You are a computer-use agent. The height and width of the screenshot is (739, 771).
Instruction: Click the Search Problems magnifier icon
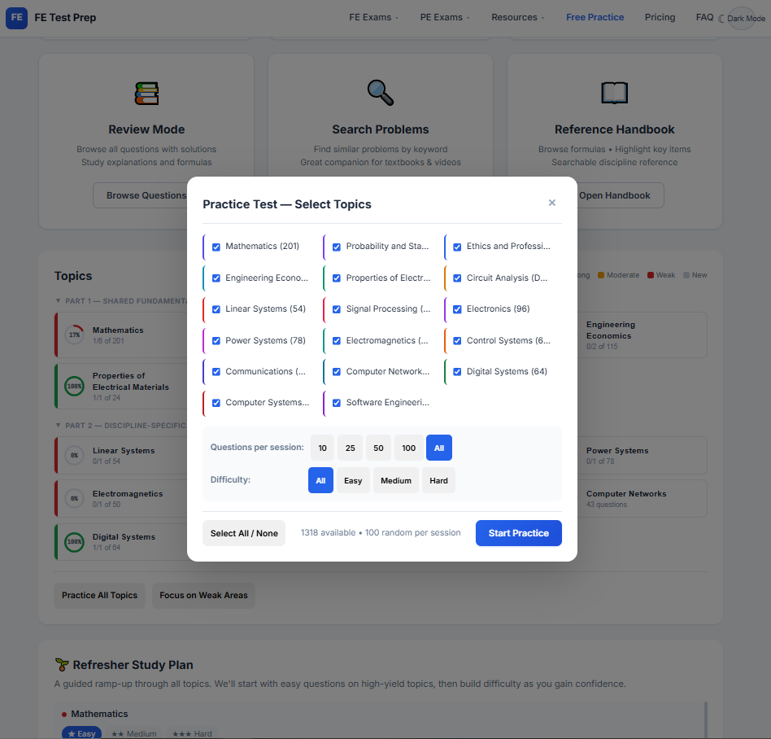tap(381, 93)
